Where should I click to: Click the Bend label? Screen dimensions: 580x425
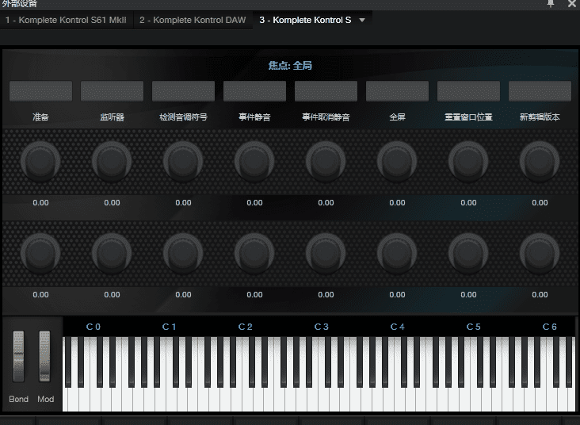click(x=18, y=399)
